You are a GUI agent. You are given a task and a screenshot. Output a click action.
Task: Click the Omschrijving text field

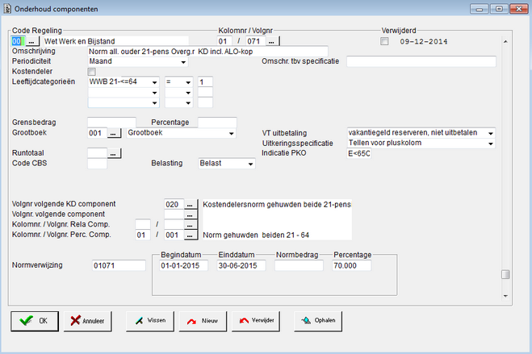click(x=207, y=52)
